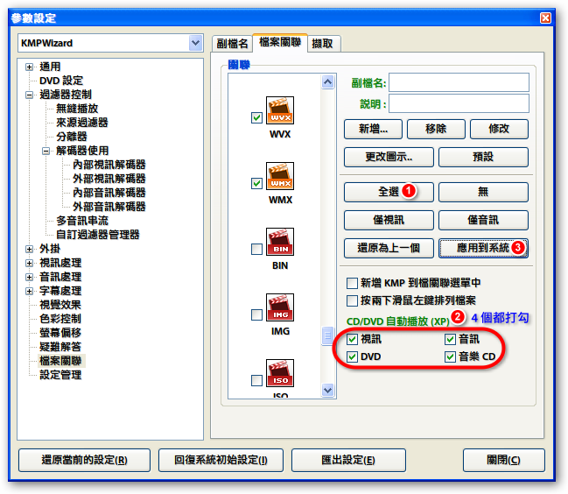Toggle the DVD autoplay checkbox
Image resolution: width=568 pixels, height=494 pixels.
click(x=352, y=356)
